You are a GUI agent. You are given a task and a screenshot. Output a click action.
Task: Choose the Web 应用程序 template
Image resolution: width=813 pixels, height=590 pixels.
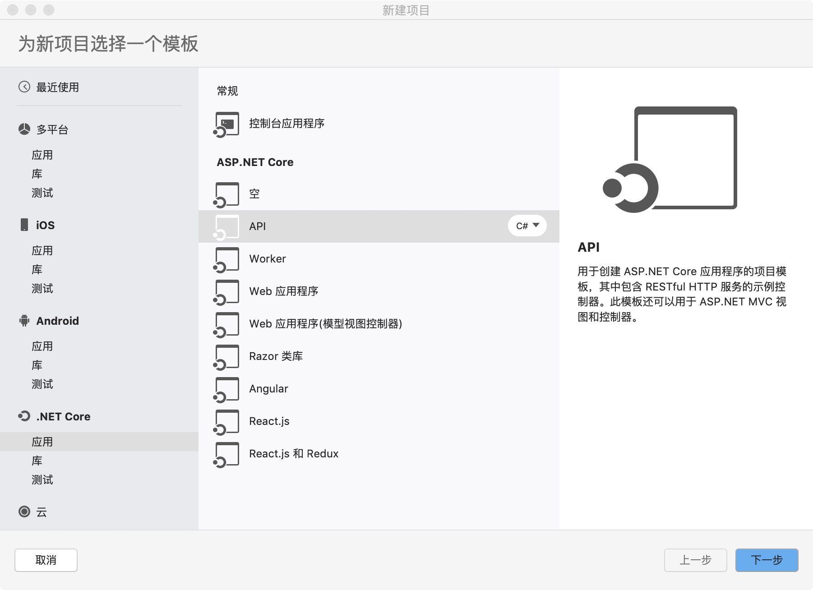(x=379, y=291)
